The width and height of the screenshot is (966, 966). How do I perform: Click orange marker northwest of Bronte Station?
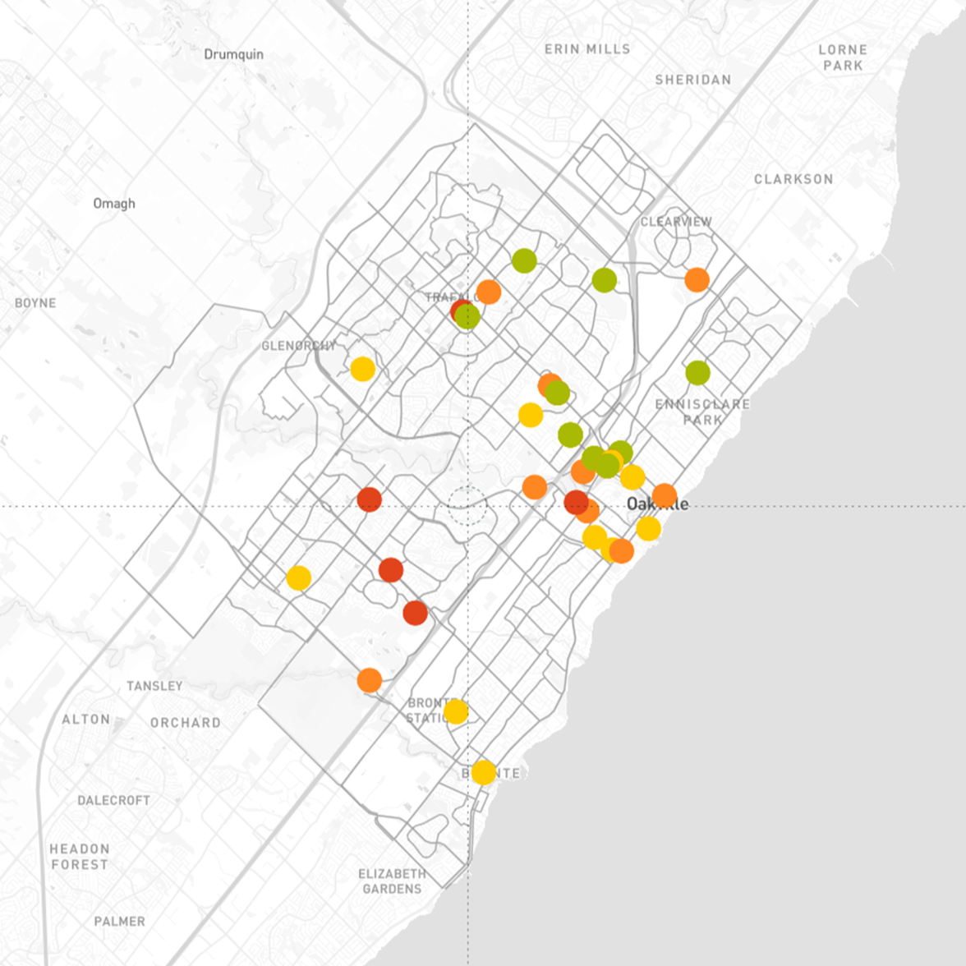(x=370, y=680)
